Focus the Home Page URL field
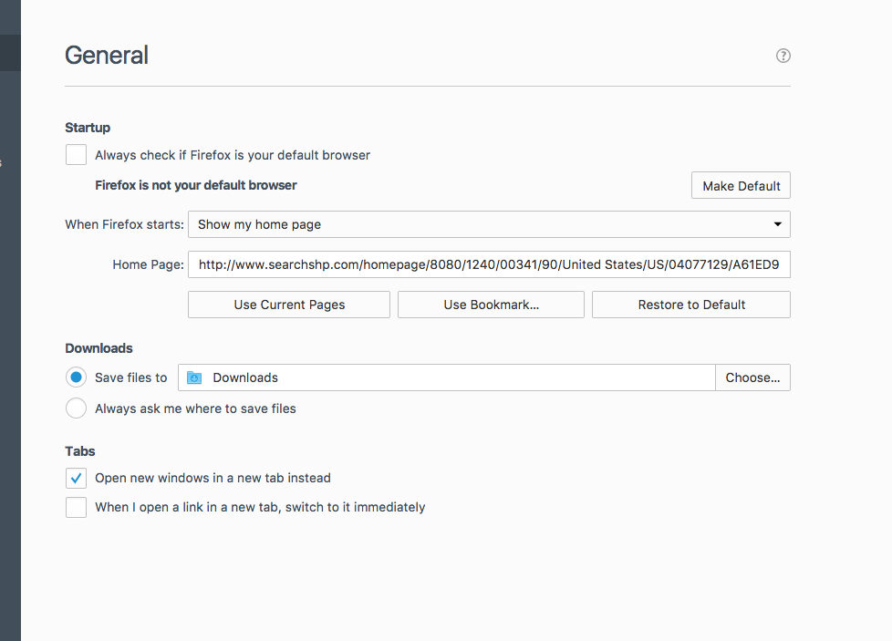The width and height of the screenshot is (892, 641). pos(488,265)
